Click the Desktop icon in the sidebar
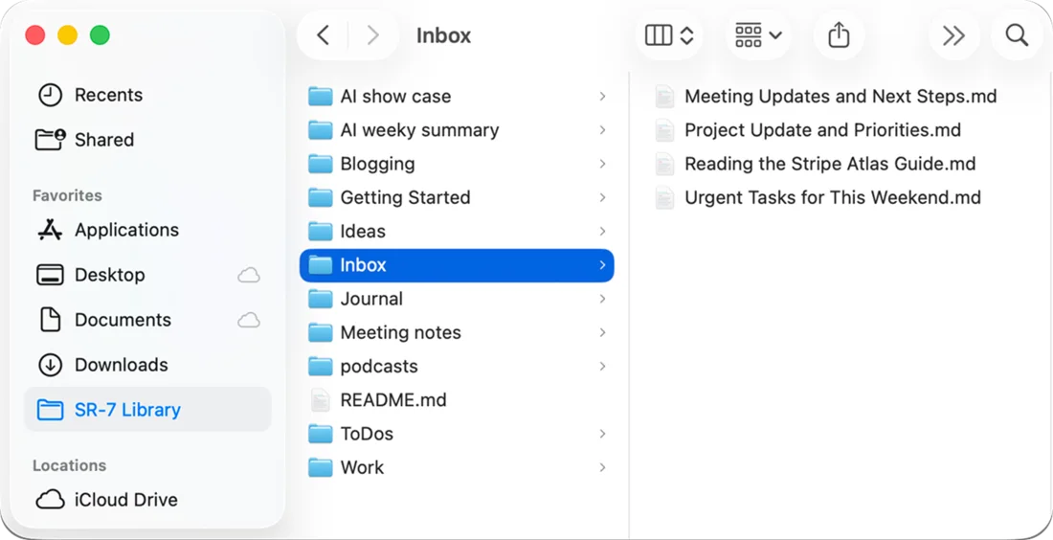The height and width of the screenshot is (540, 1053). [50, 275]
